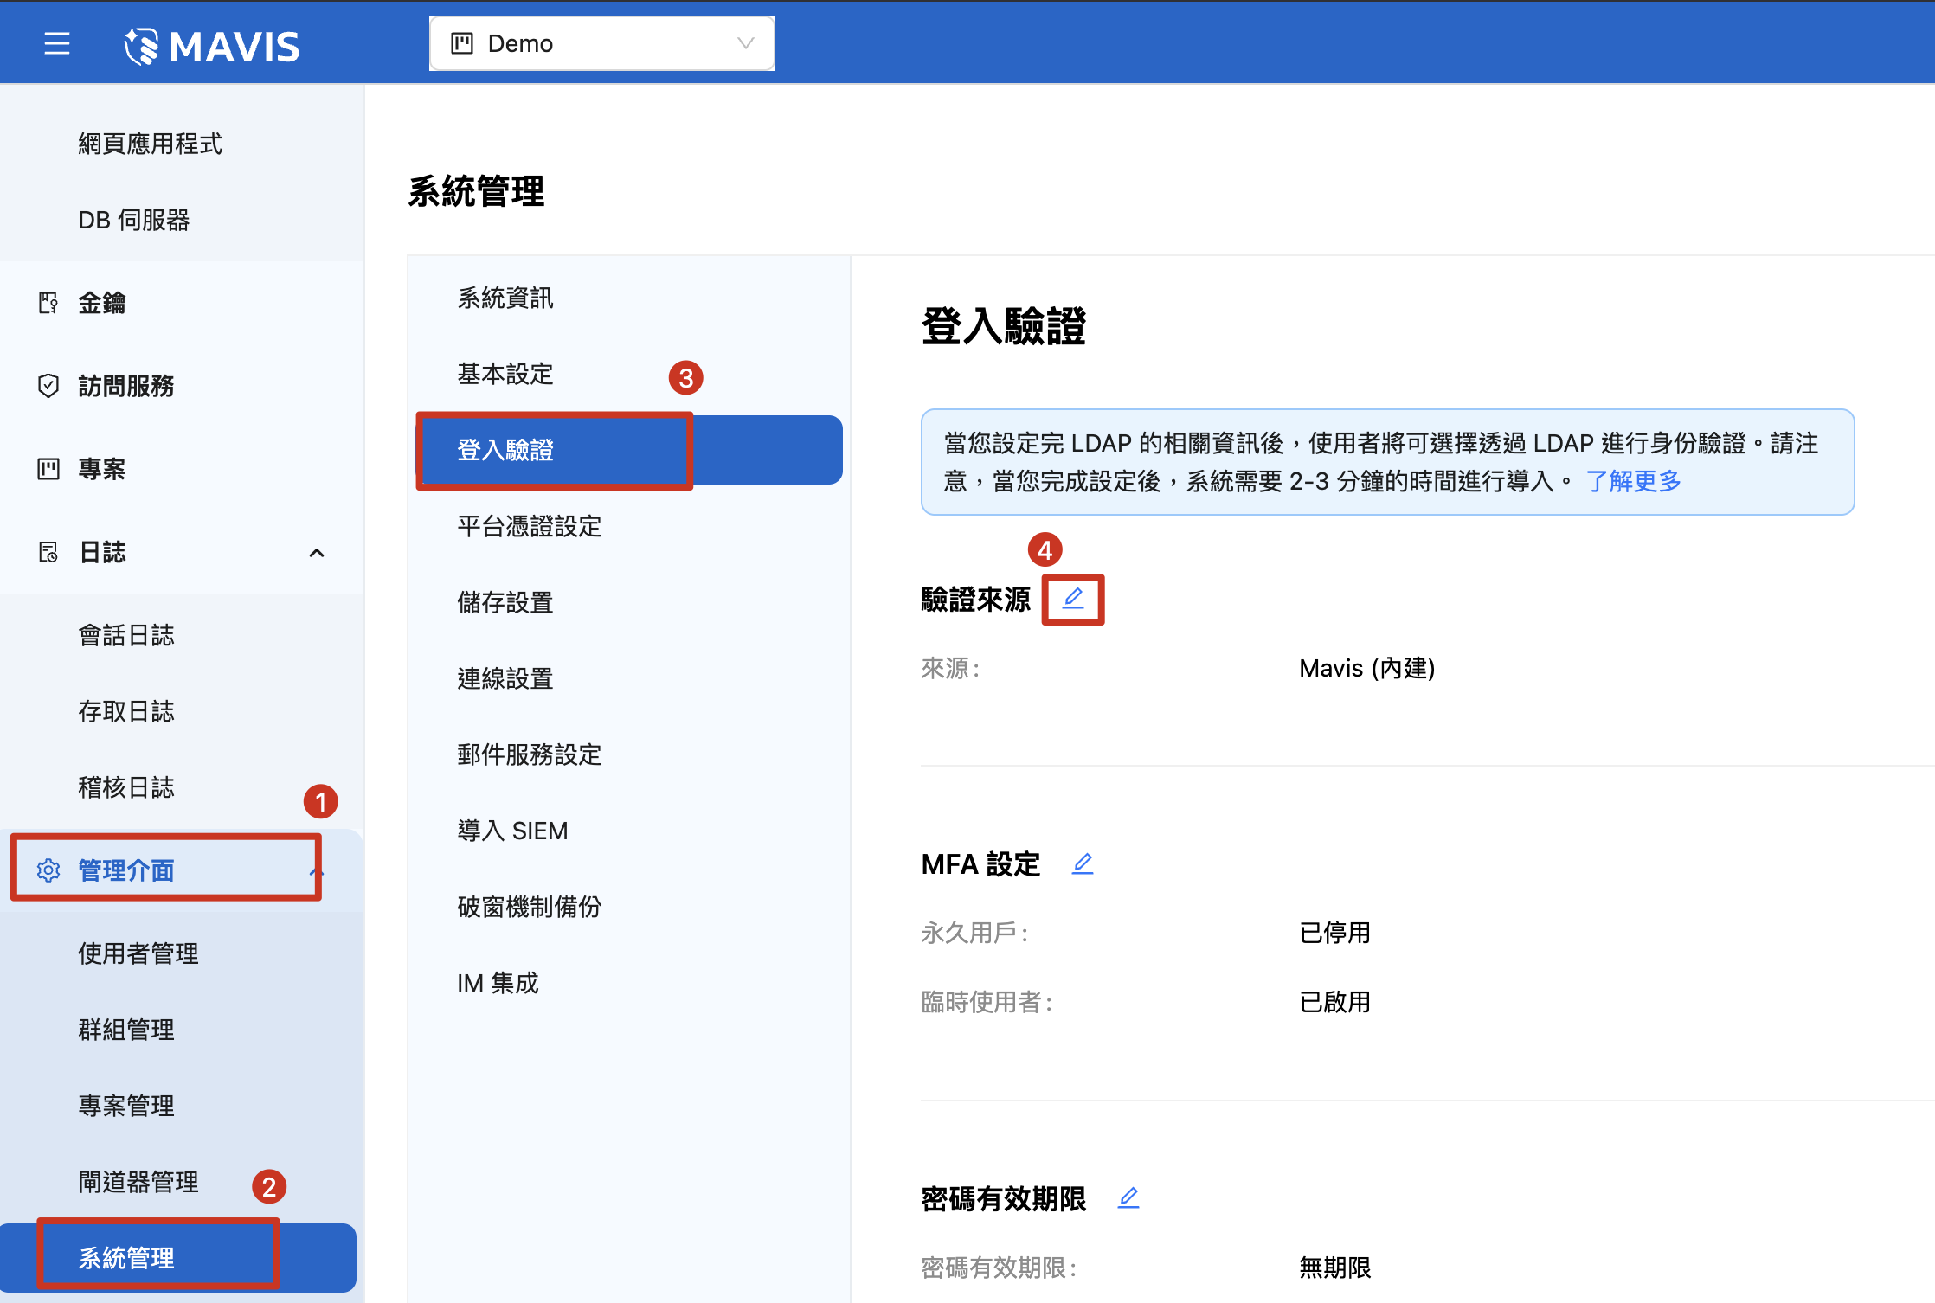Screen dimensions: 1935x1303
Task: Click the 永久用戶 field label
Action: tap(975, 934)
